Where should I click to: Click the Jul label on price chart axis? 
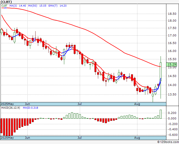click(x=79, y=104)
